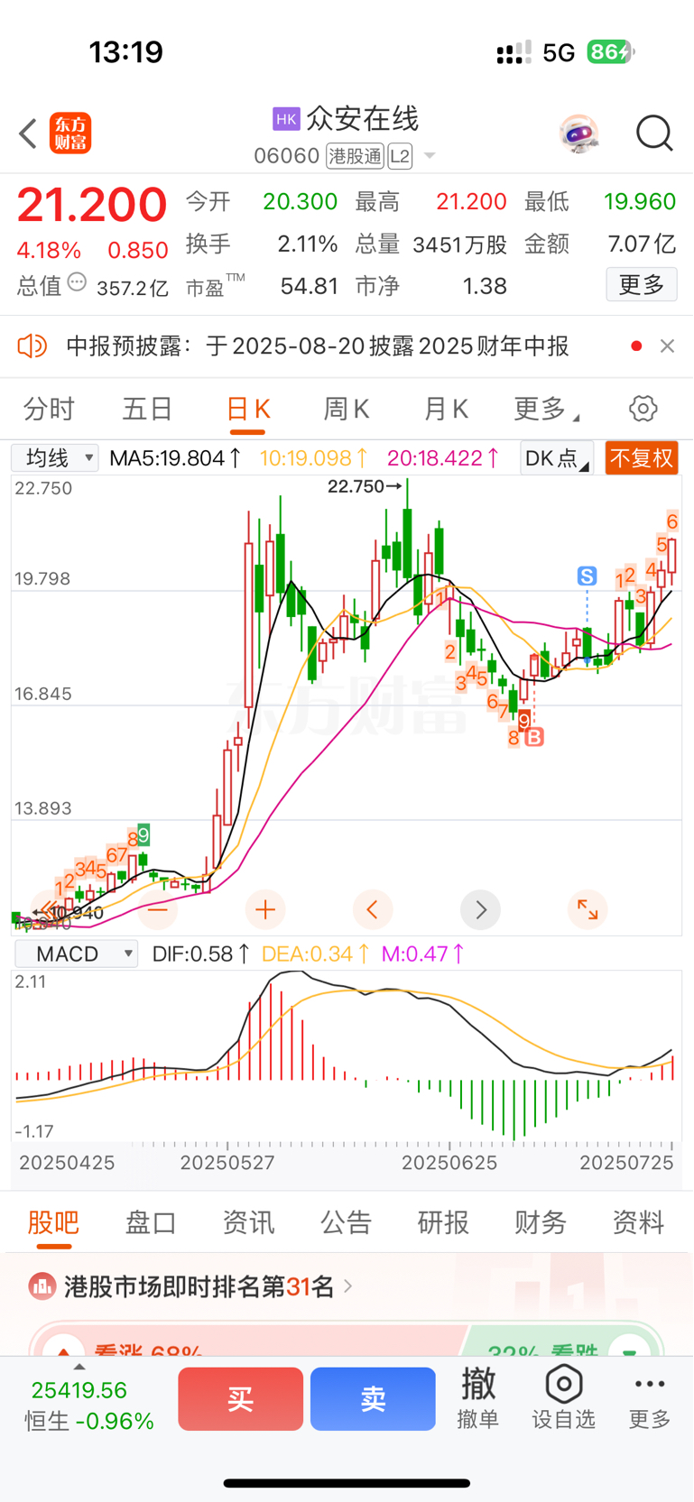
Task: Expand chart to fullscreen icon
Action: tap(588, 909)
